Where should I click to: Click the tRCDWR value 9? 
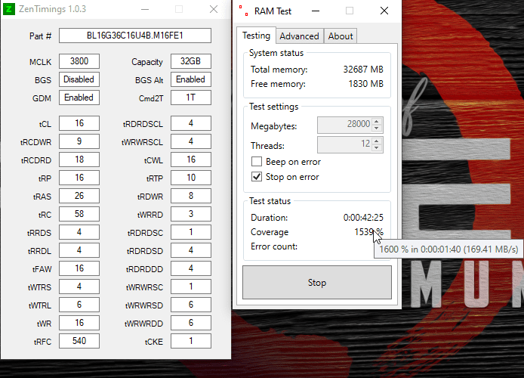tap(79, 141)
